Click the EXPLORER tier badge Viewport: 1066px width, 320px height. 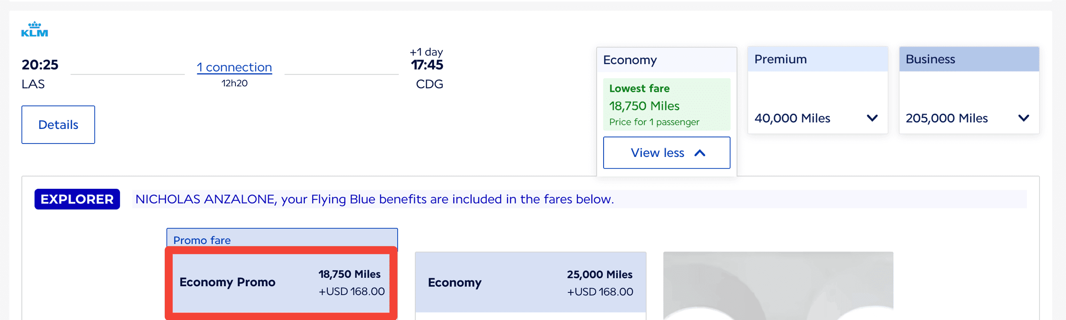coord(77,199)
